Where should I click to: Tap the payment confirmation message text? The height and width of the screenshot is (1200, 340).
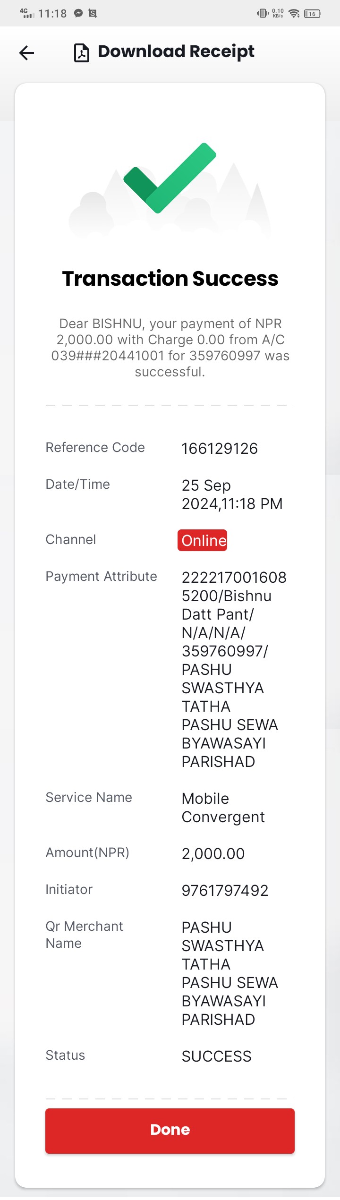170,348
